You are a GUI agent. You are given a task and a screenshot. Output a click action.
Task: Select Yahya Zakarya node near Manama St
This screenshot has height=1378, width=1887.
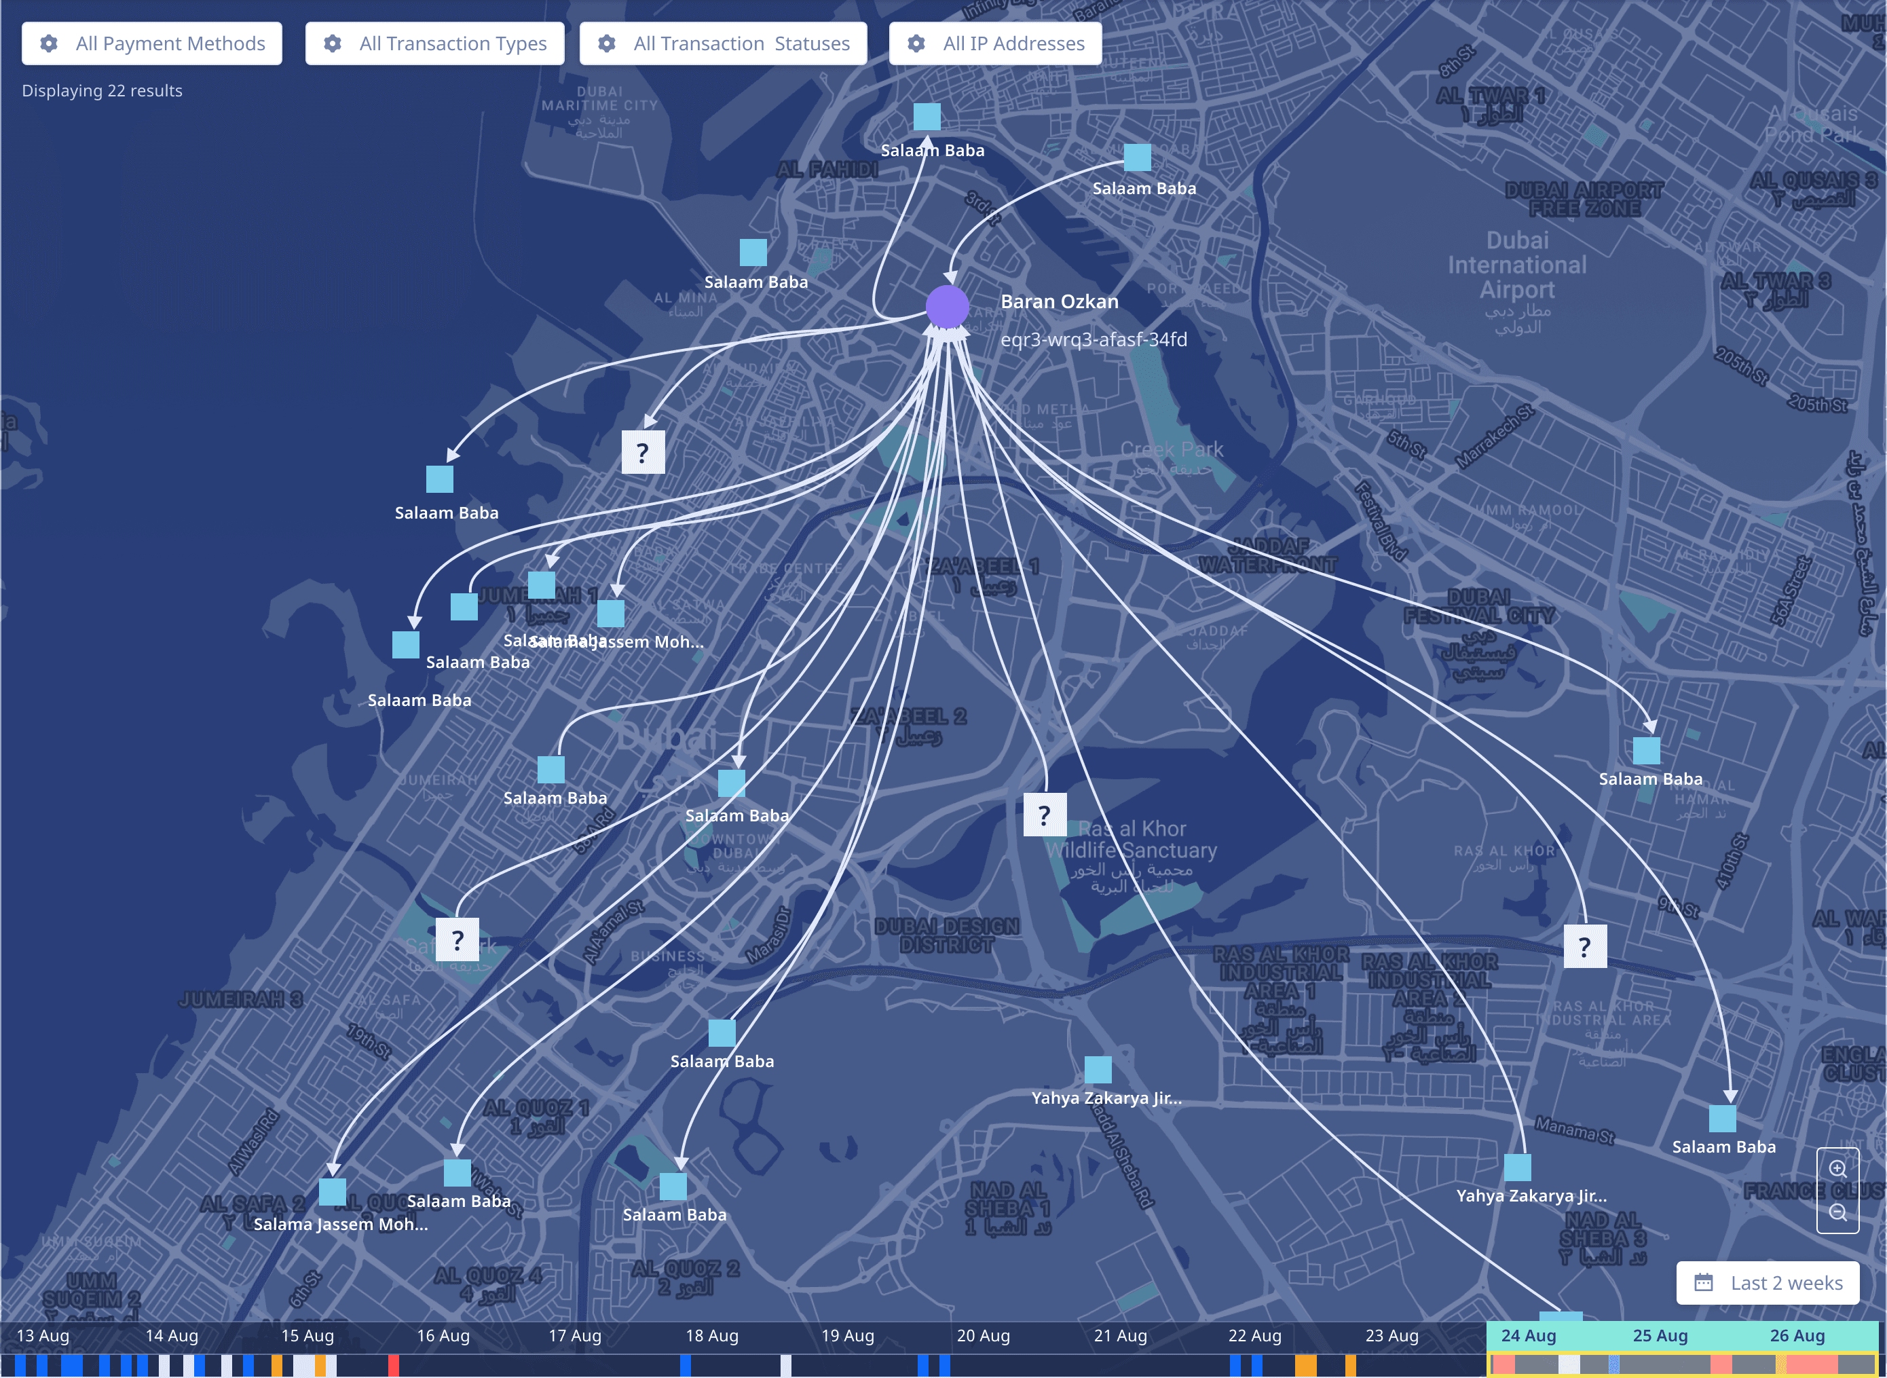point(1517,1167)
